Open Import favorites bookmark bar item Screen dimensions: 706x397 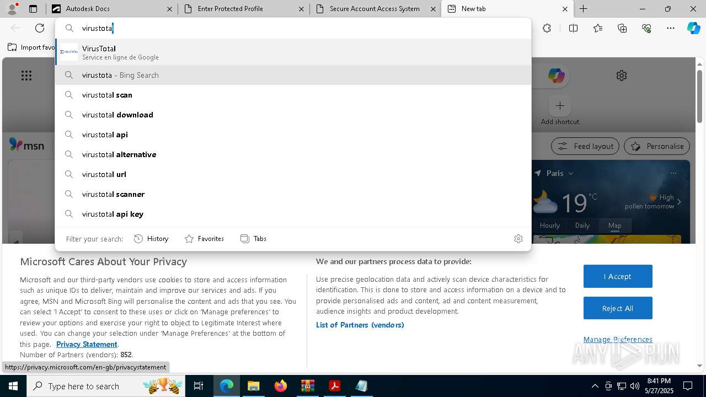tap(31, 47)
